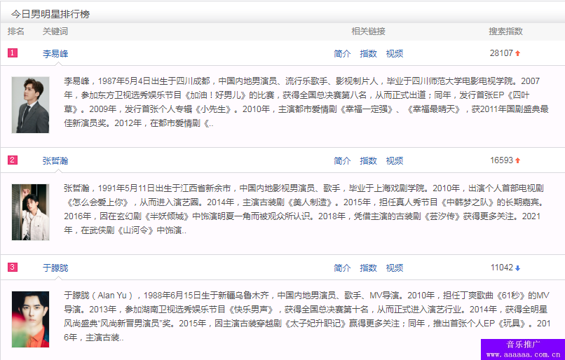Open 视频 link for 张哲瀚
565x360 pixels.
[395, 161]
